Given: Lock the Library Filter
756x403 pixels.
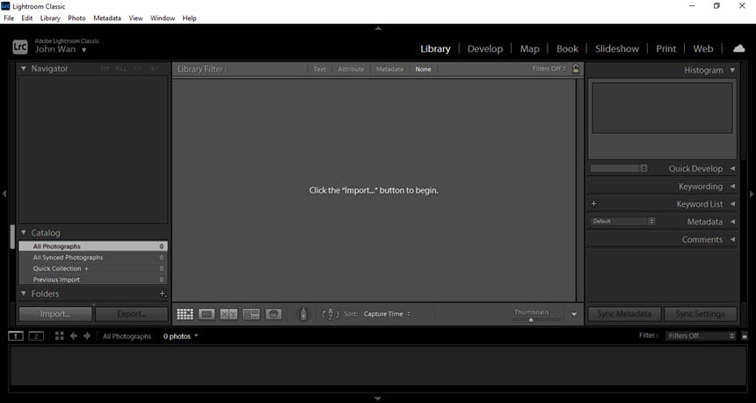Looking at the screenshot, I should click(x=576, y=69).
